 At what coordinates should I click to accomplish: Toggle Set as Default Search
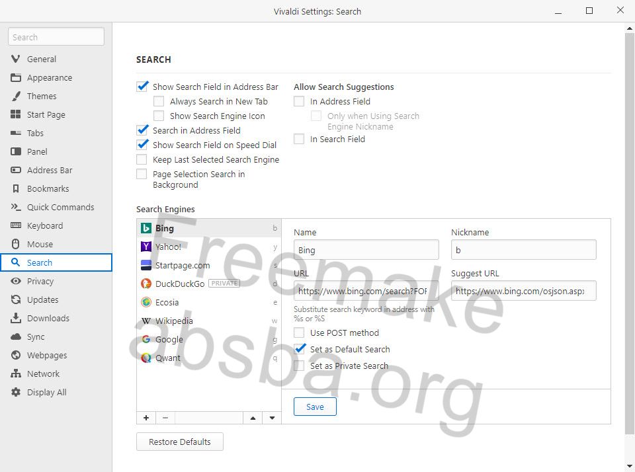click(300, 349)
